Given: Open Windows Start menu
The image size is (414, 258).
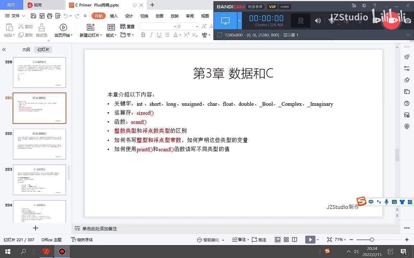Looking at the screenshot, I should pos(8,252).
